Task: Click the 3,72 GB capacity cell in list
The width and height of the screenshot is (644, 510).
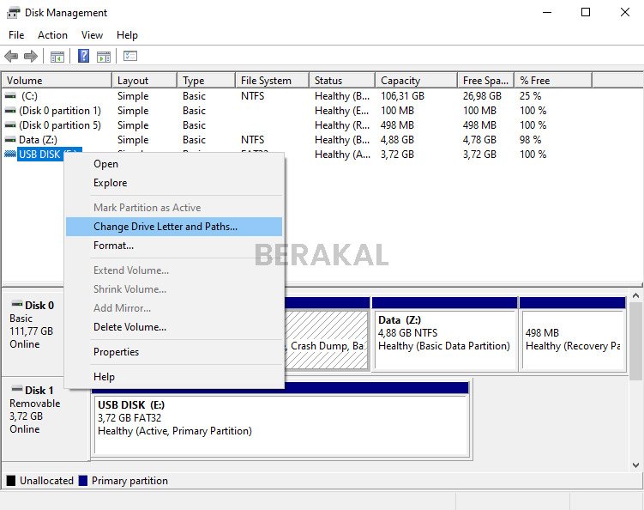Action: (x=397, y=155)
